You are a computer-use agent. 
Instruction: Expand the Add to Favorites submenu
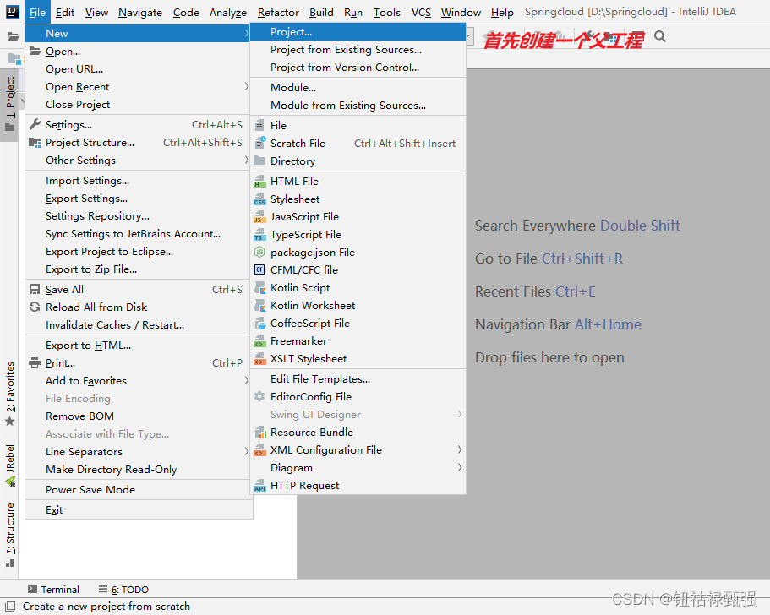[138, 380]
